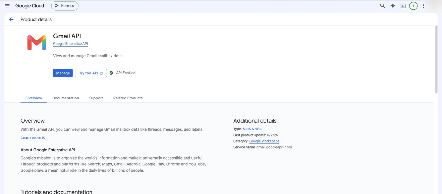This screenshot has width=442, height=194.
Task: Open the three-dot more options menu
Action: pos(424,6)
